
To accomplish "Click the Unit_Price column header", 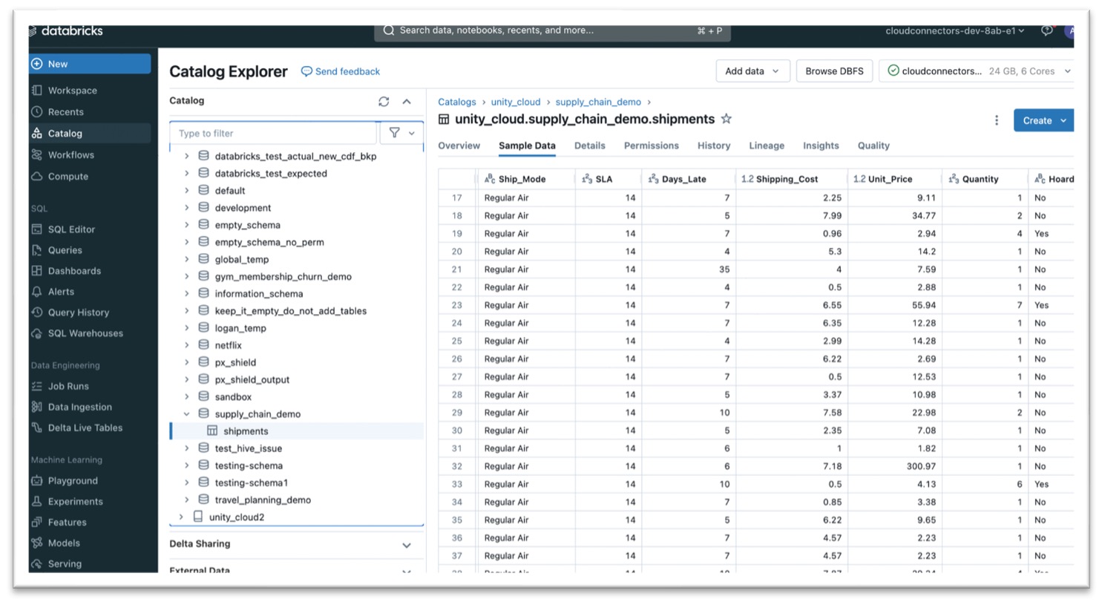I will tap(893, 179).
